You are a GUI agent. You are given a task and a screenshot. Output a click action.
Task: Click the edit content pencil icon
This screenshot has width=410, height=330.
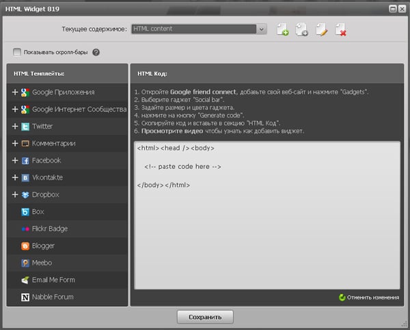[x=321, y=29]
